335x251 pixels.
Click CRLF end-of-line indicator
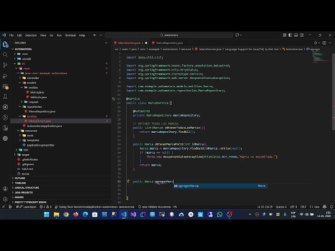point(303,207)
